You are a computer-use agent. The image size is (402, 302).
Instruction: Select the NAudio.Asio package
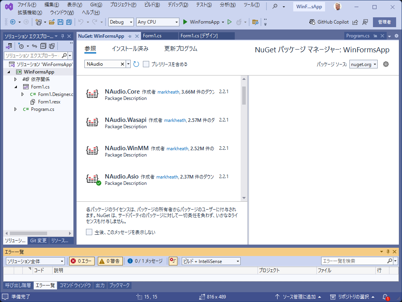(158, 179)
